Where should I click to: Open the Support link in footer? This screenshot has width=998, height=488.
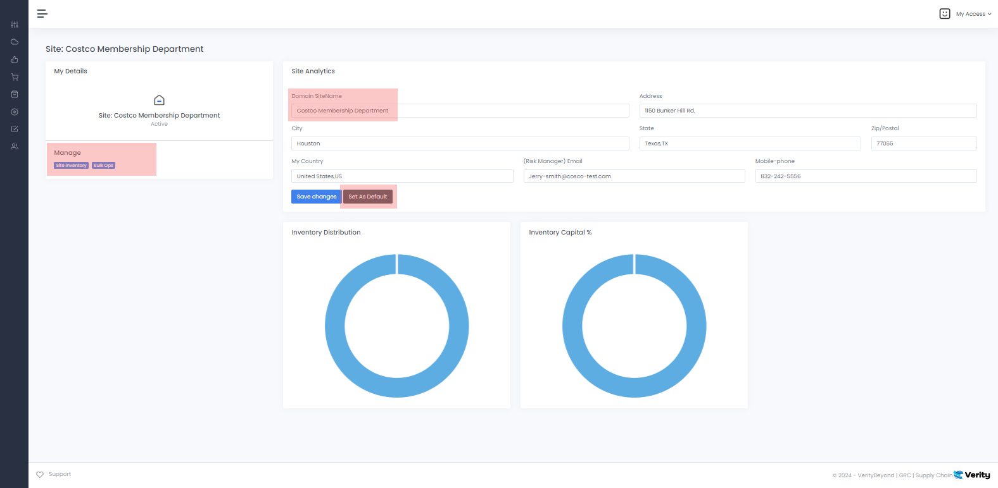60,474
